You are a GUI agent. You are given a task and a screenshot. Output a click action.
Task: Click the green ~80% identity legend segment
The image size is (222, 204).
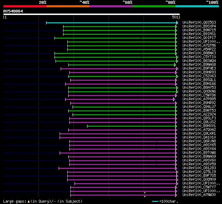pos(154,6)
